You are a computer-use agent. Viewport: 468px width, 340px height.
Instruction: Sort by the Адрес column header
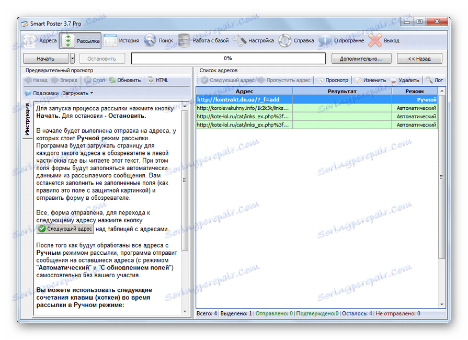[244, 91]
